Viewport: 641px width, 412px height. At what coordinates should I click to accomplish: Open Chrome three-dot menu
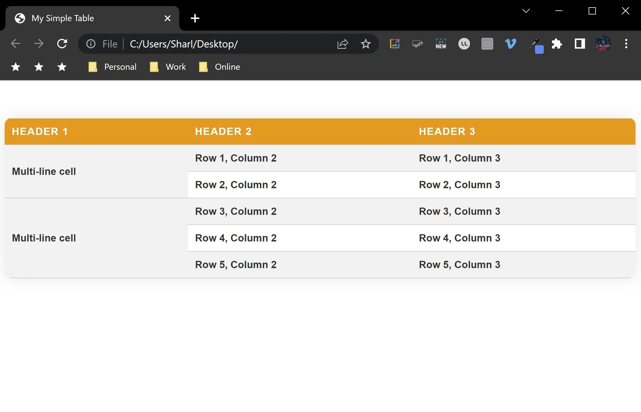[626, 44]
